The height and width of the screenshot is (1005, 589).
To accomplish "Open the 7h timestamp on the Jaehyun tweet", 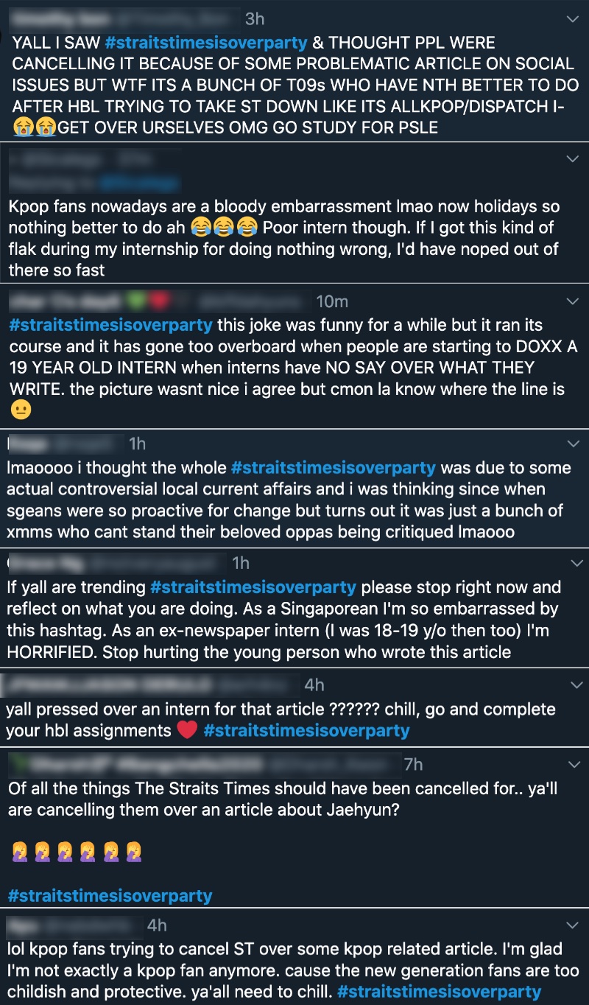I will click(x=413, y=765).
